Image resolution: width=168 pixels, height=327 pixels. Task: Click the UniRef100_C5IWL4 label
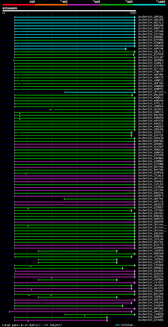pyautogui.click(x=151, y=176)
